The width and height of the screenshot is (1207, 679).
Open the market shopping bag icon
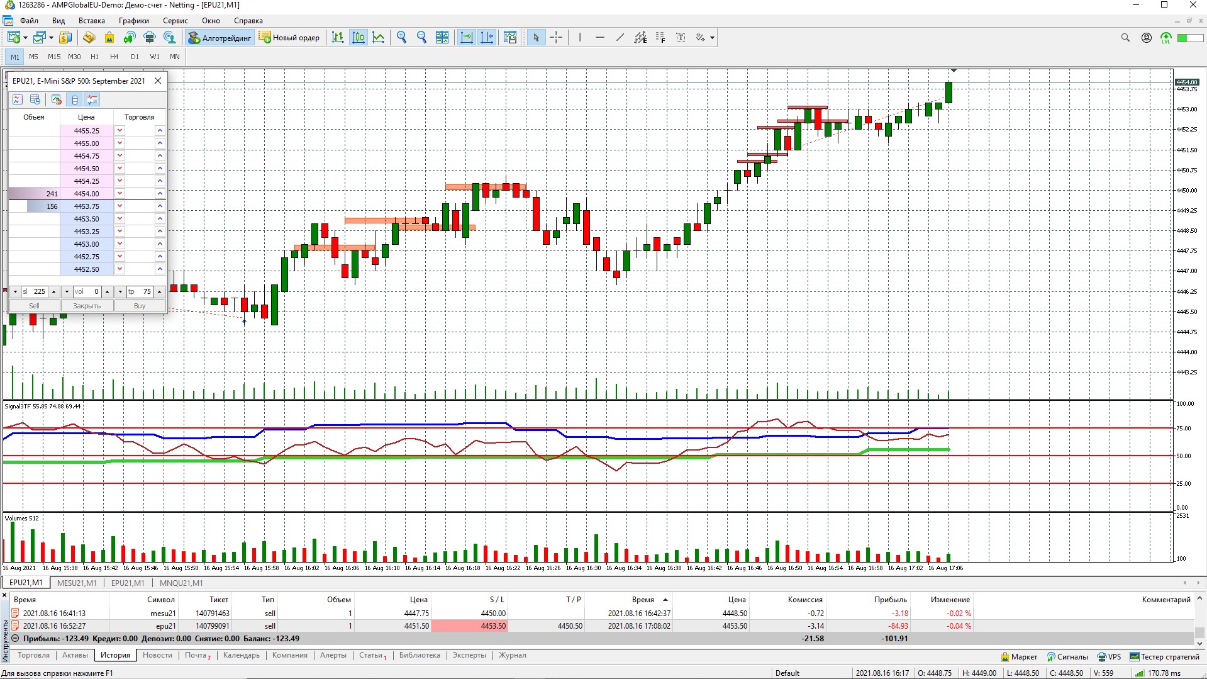click(109, 38)
